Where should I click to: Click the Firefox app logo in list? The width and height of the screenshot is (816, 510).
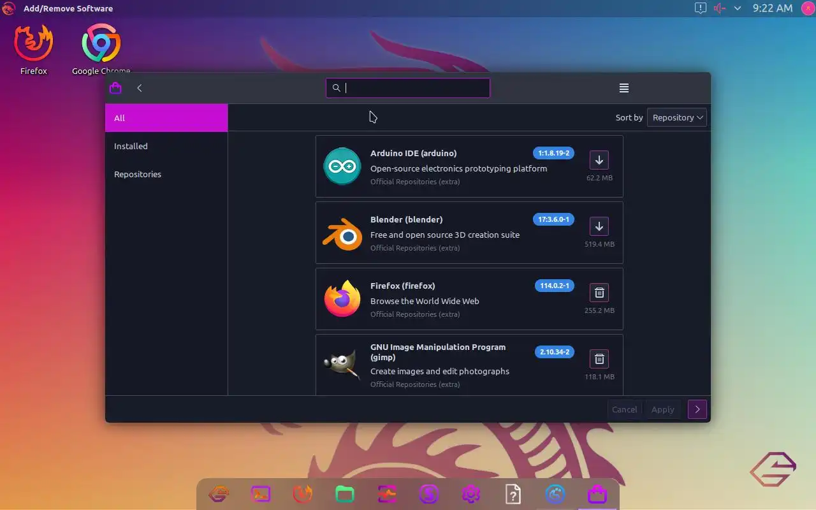tap(342, 298)
